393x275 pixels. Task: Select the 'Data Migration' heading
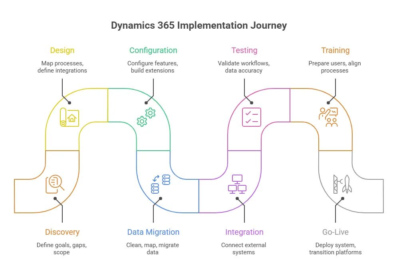(153, 232)
